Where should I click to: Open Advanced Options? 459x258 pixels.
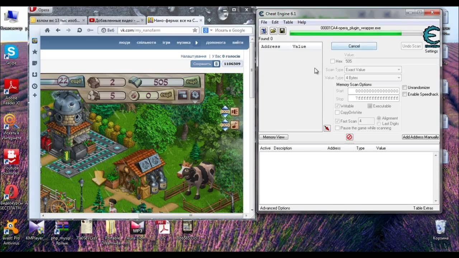pos(275,208)
